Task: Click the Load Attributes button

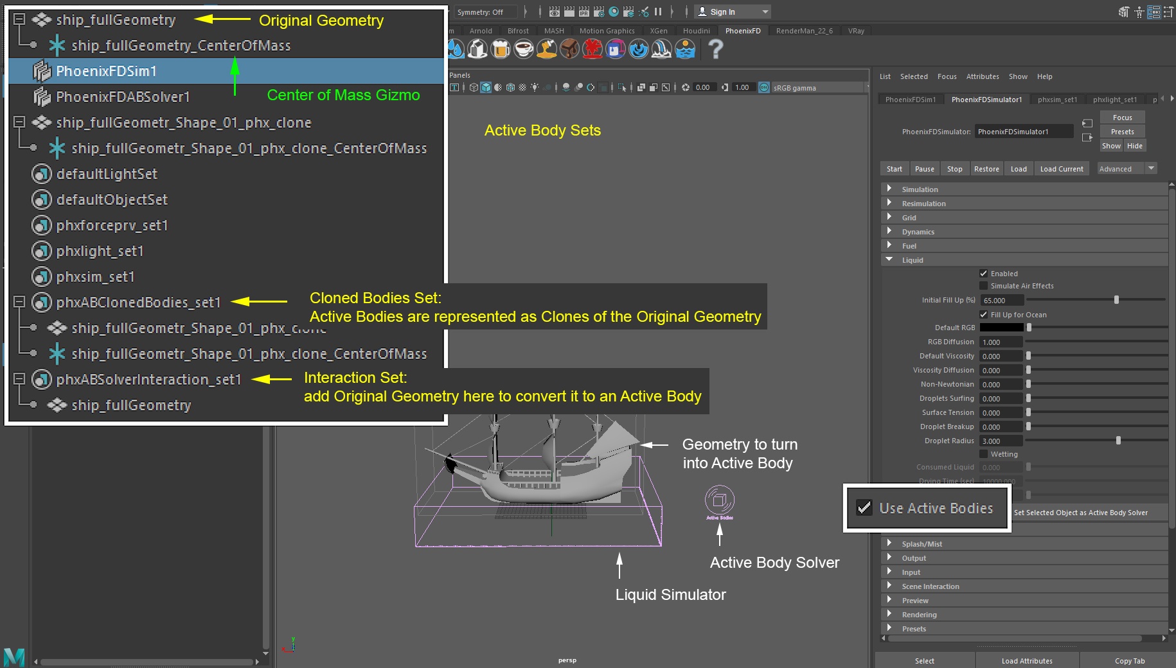Action: tap(1027, 661)
